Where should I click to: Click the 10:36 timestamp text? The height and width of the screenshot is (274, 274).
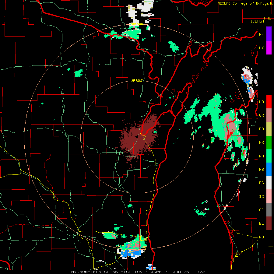pos(198,272)
